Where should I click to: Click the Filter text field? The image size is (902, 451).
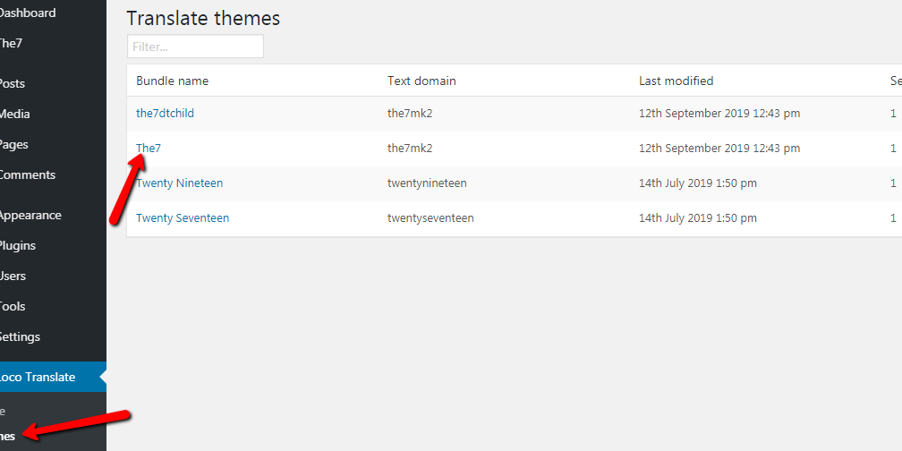195,47
